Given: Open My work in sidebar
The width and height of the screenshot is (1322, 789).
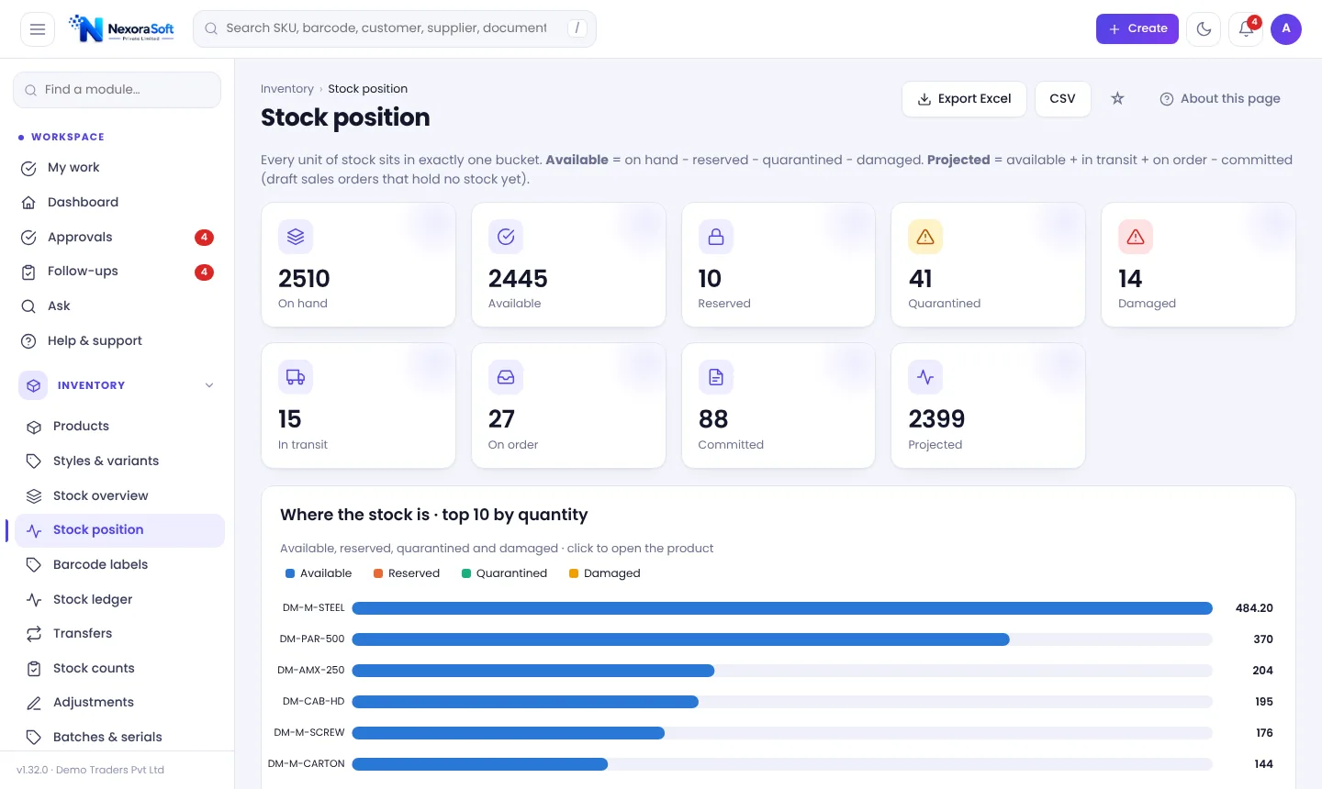Looking at the screenshot, I should pyautogui.click(x=117, y=167).
